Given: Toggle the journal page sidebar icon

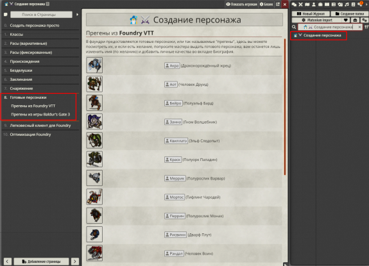Looking at the screenshot, I should (6, 15).
